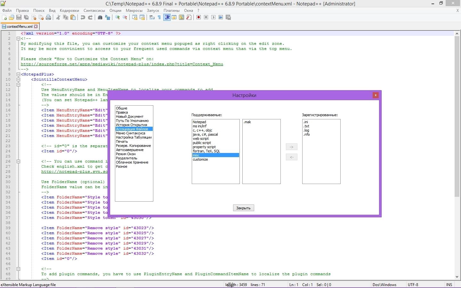Close the Настройки dialog with red X

(376, 95)
